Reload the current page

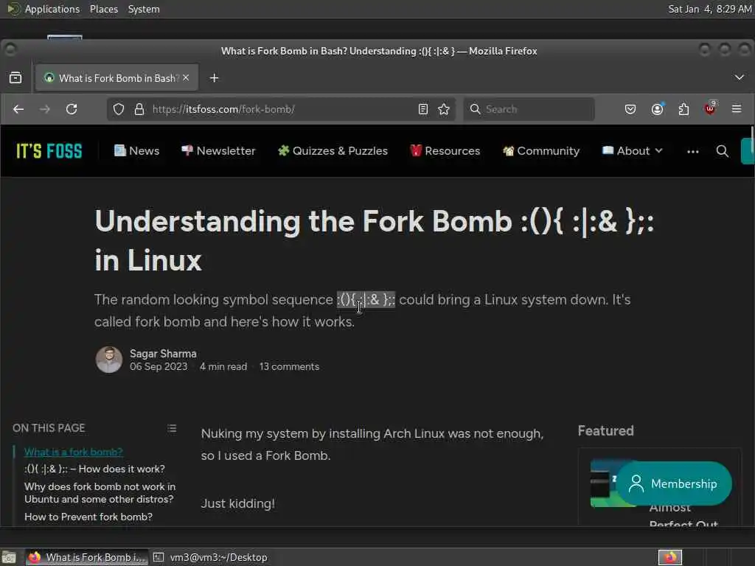tap(72, 109)
